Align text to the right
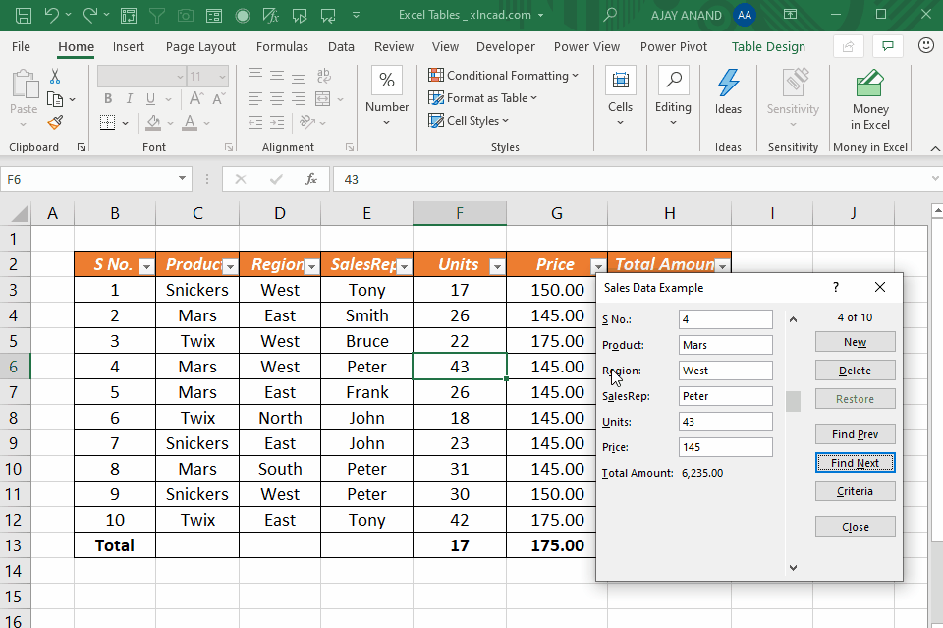Screen dimensions: 943x628 coord(299,98)
